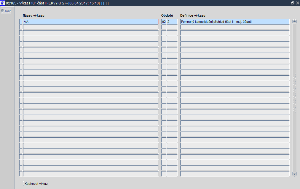Click the row selector beside the AA record
The height and width of the screenshot is (189, 300).
tap(21, 22)
